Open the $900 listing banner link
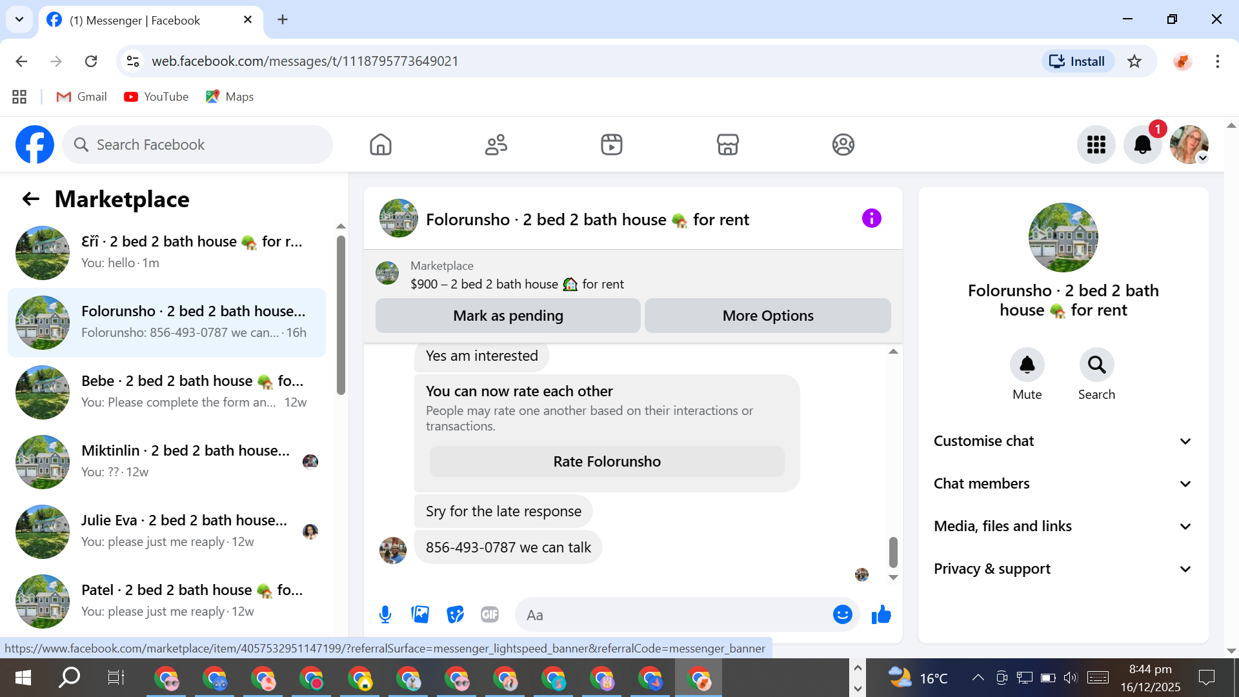The height and width of the screenshot is (697, 1239). (x=516, y=275)
